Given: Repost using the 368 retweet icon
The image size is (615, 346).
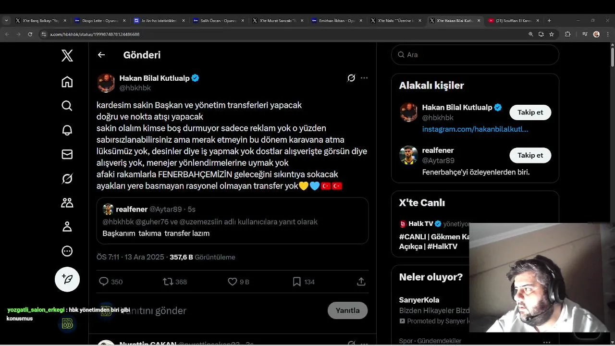Looking at the screenshot, I should pyautogui.click(x=168, y=282).
